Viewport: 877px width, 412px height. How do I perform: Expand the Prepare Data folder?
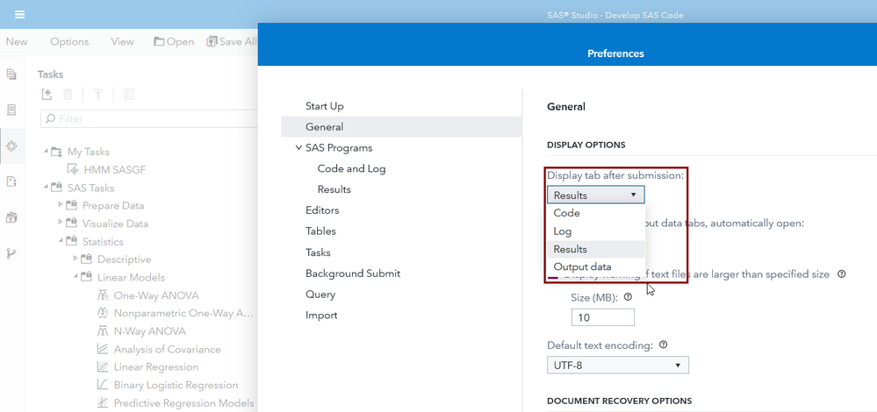tap(61, 205)
